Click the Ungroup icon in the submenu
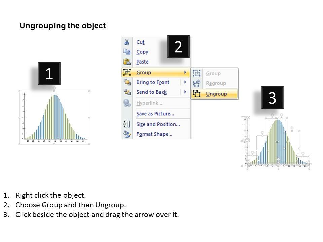 [x=197, y=94]
